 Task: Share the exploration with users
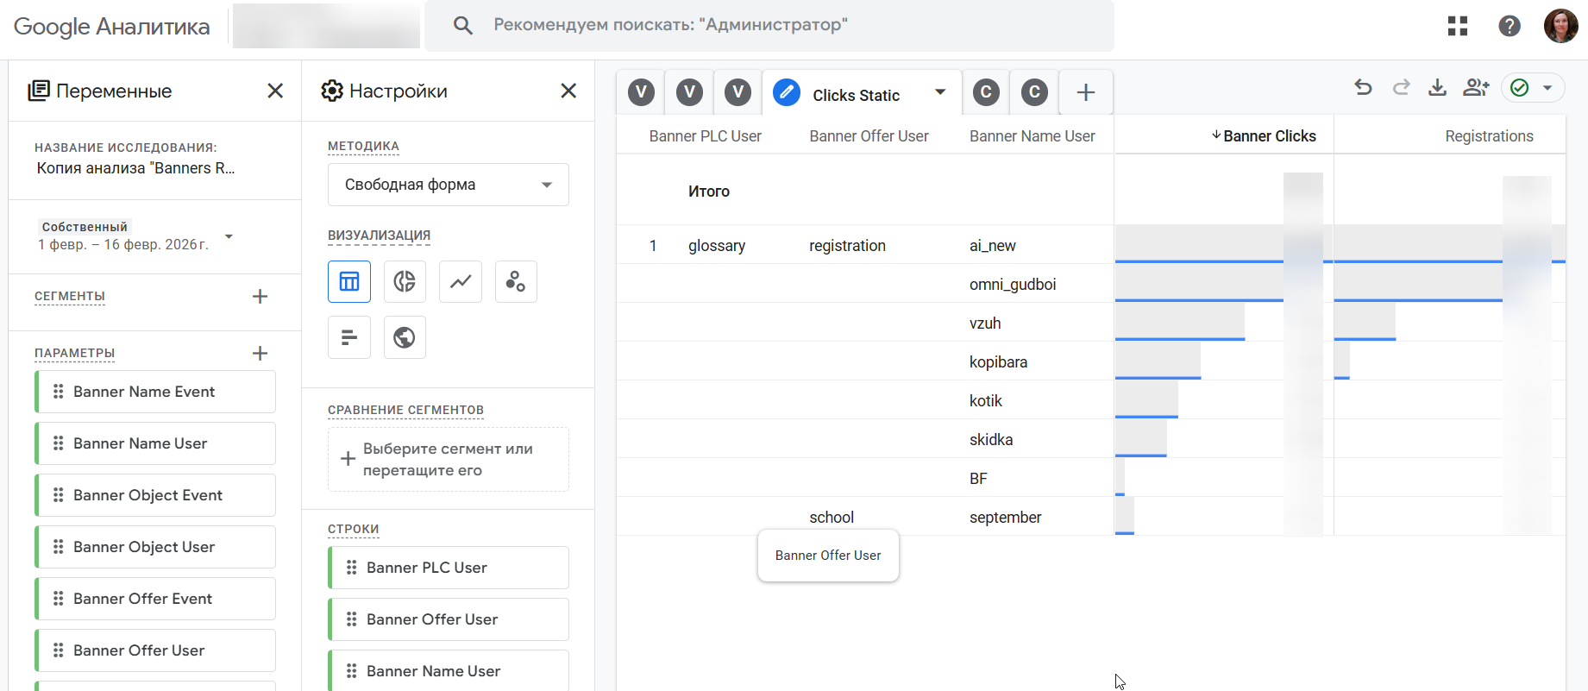coord(1476,87)
